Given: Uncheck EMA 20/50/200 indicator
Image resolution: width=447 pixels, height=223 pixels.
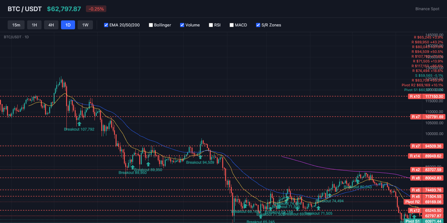Looking at the screenshot, I should pos(106,25).
